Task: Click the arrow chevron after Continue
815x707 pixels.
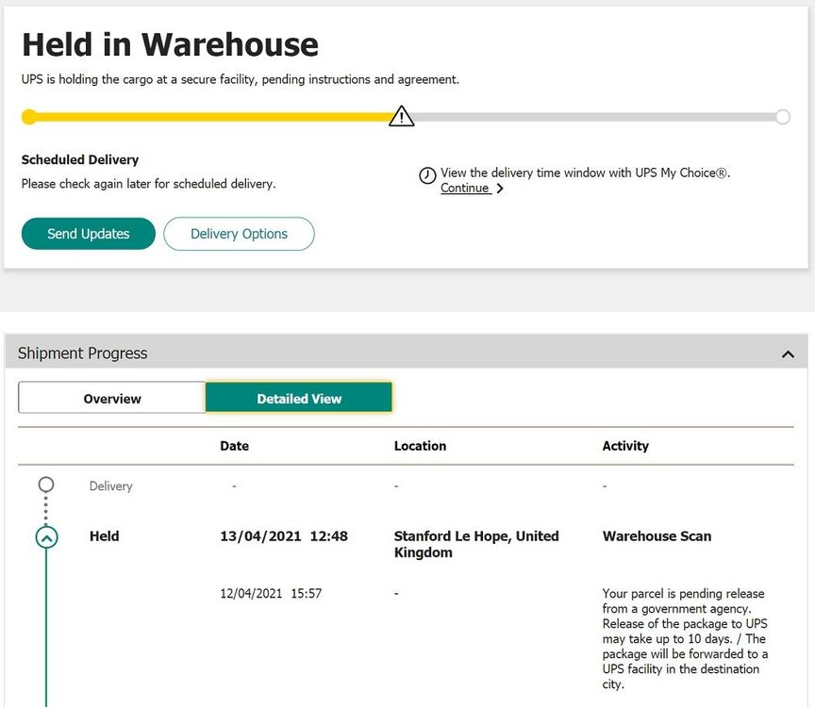Action: 500,189
